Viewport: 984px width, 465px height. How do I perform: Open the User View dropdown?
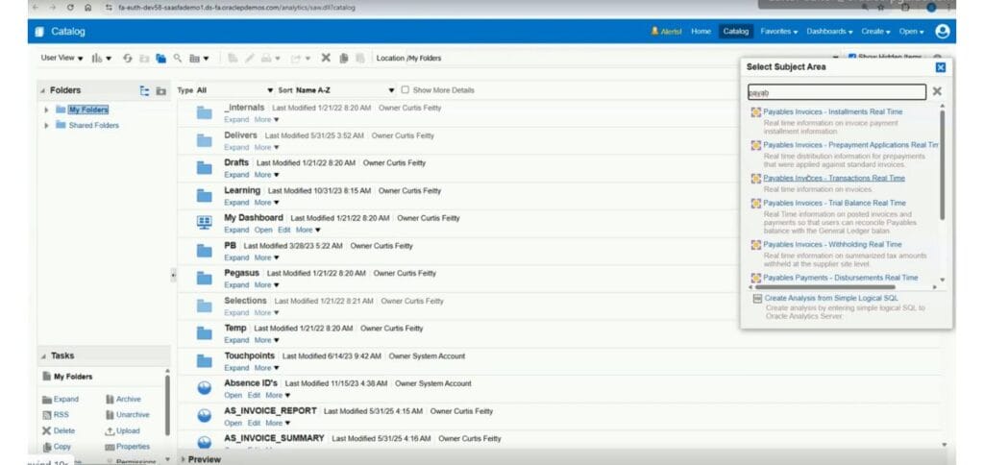coord(62,58)
